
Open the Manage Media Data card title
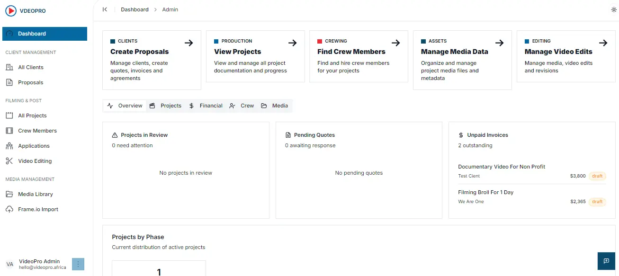pyautogui.click(x=455, y=52)
